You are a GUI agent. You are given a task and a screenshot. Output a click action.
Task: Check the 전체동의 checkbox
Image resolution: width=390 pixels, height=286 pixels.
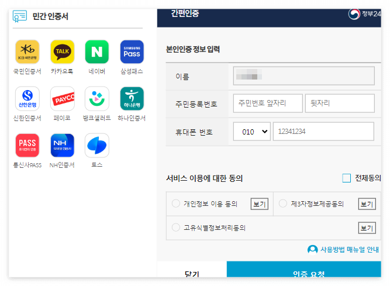pyautogui.click(x=346, y=178)
